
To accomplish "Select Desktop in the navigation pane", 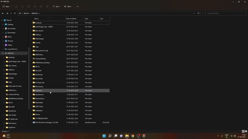I will tap(10, 24).
